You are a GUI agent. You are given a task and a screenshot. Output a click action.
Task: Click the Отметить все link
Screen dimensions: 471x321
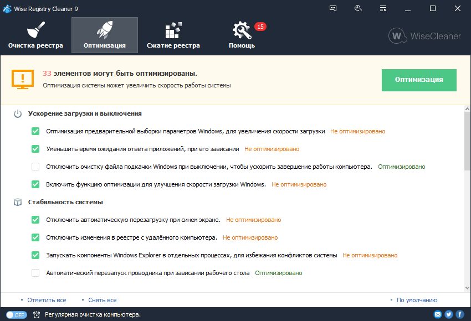tap(47, 300)
